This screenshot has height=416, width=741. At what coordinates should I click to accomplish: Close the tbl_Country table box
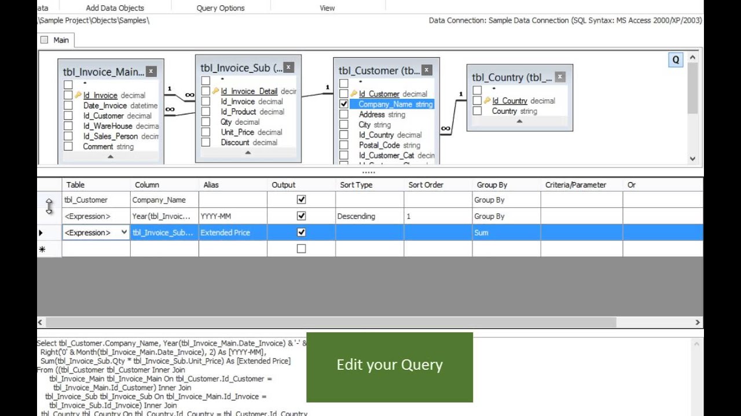click(x=560, y=76)
